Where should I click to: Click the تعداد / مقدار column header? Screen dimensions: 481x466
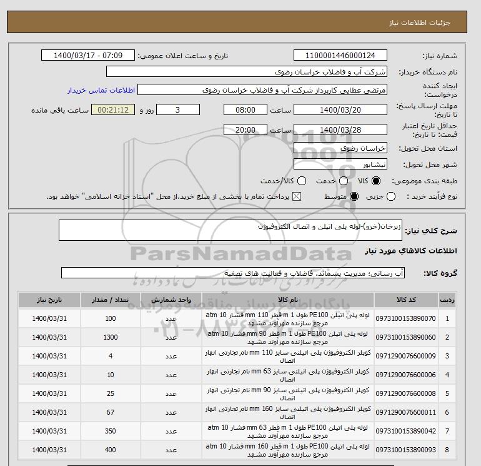tap(111, 300)
